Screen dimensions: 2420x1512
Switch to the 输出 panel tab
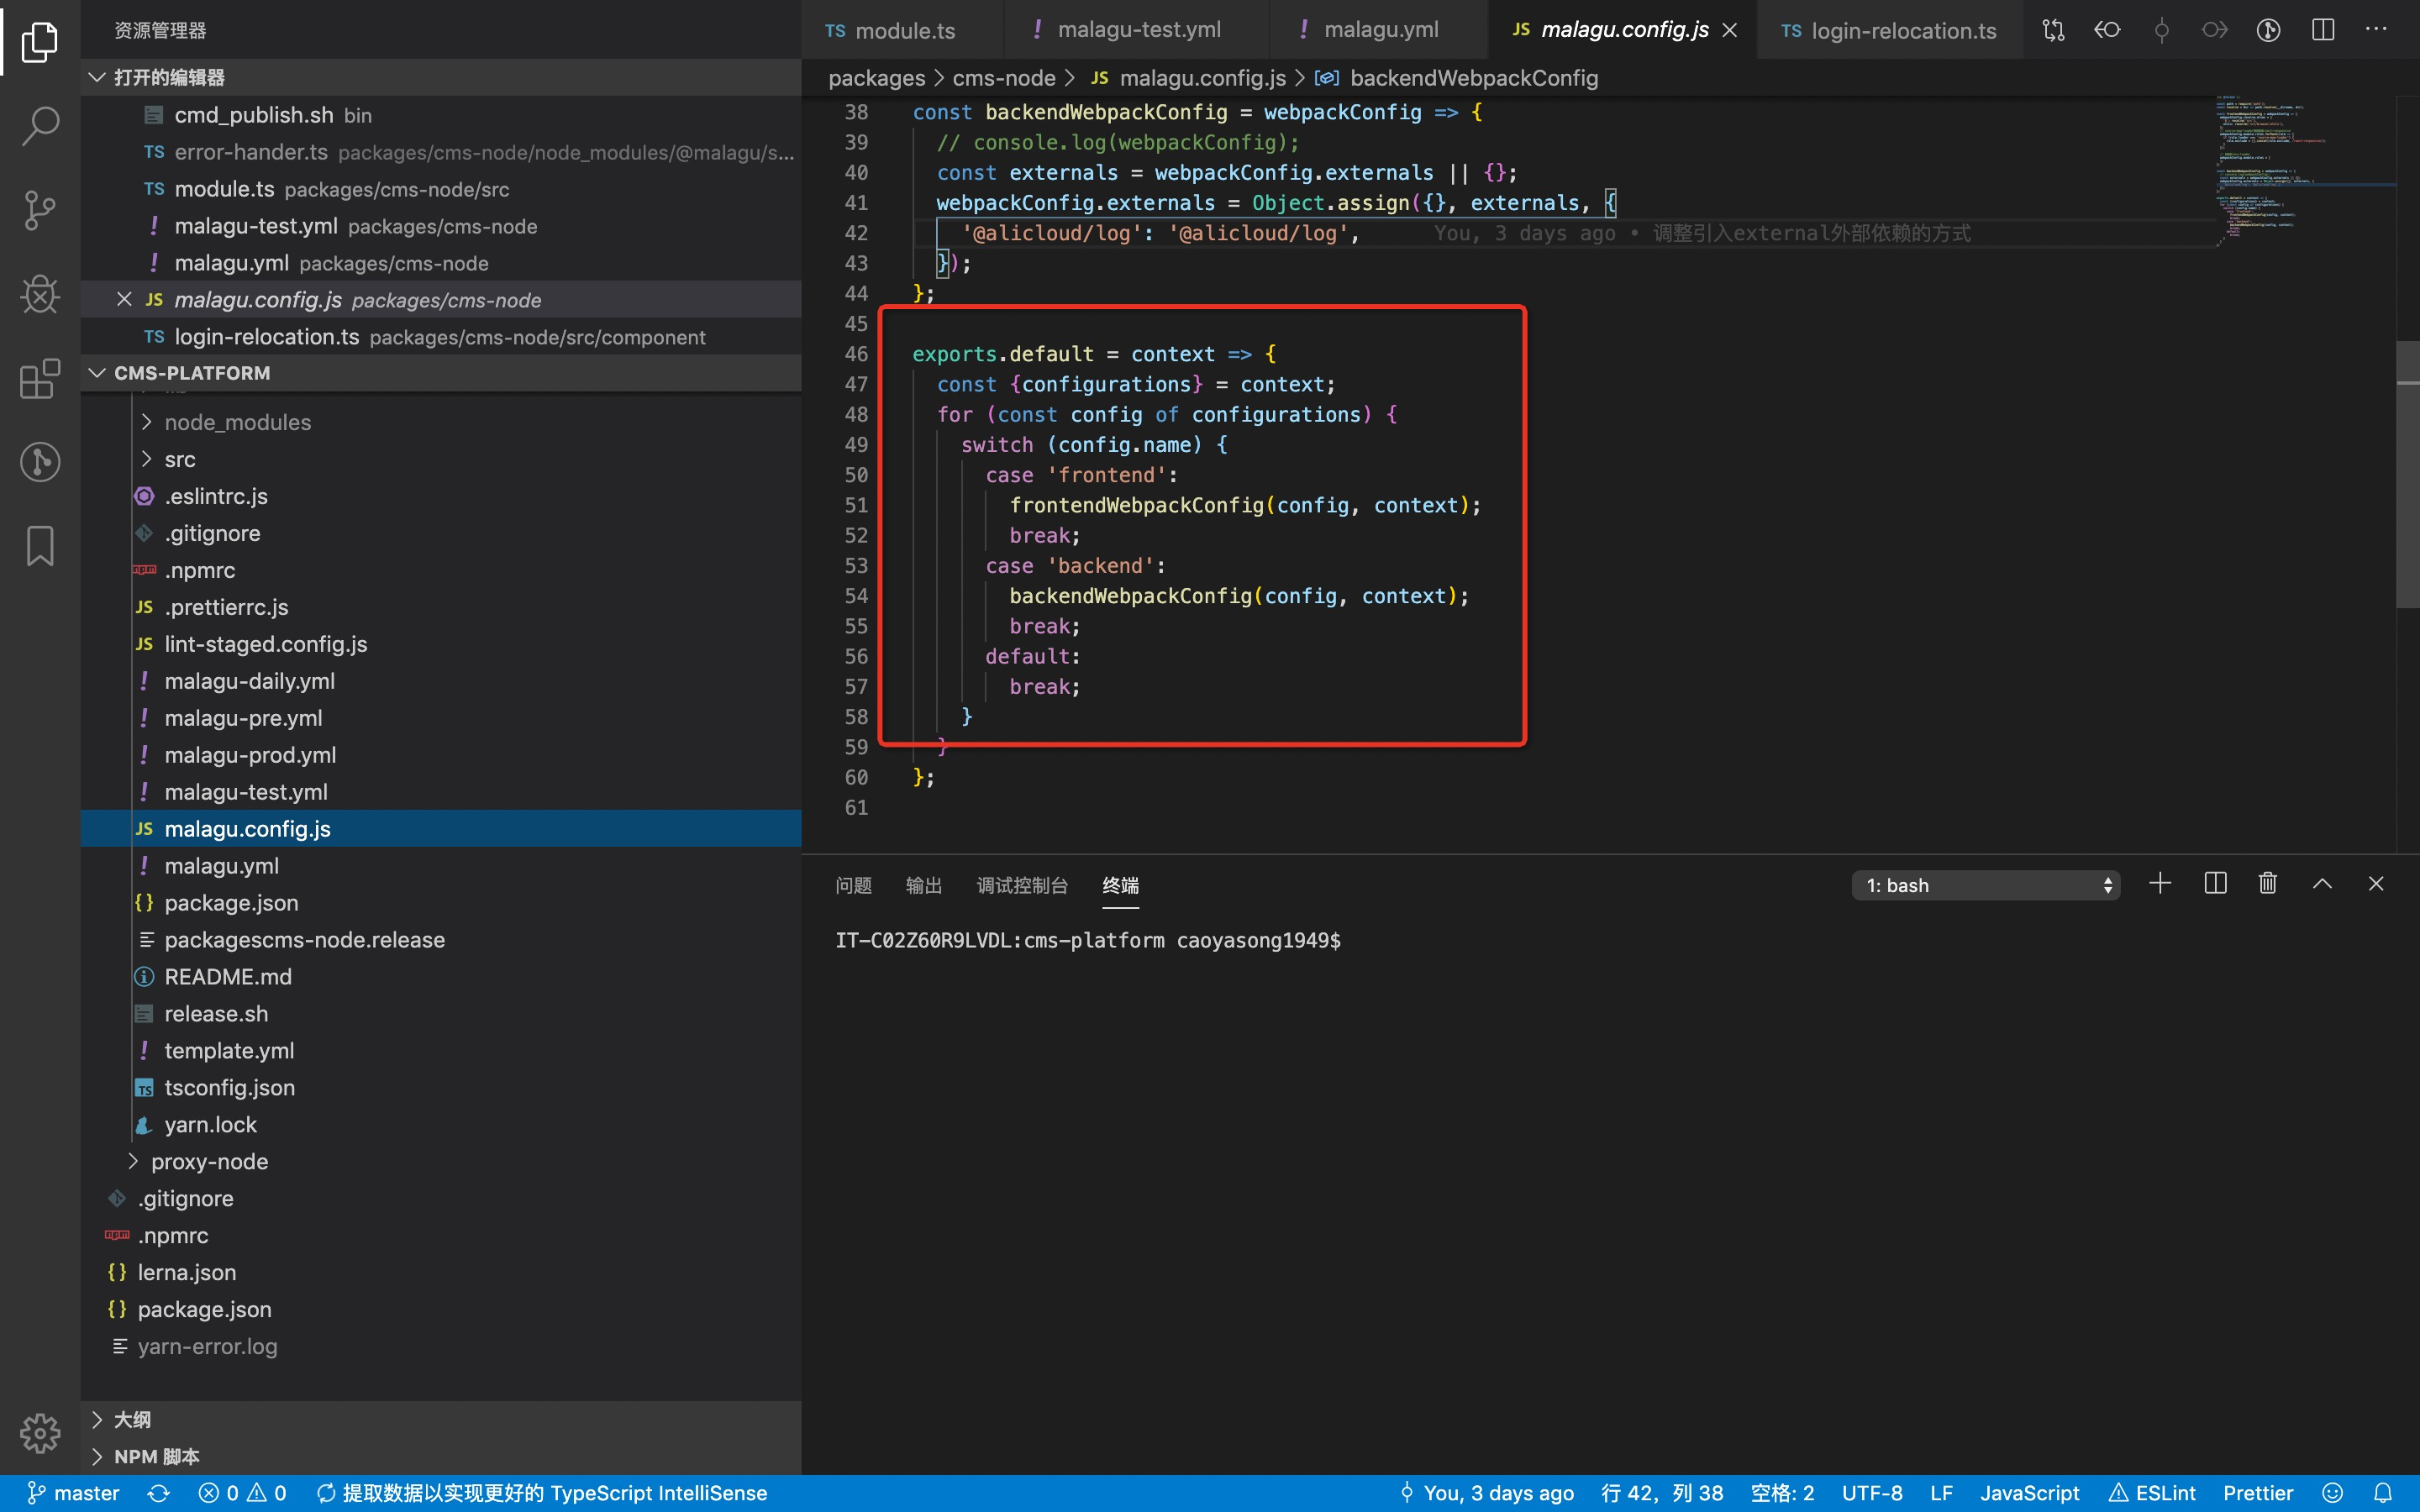(923, 885)
